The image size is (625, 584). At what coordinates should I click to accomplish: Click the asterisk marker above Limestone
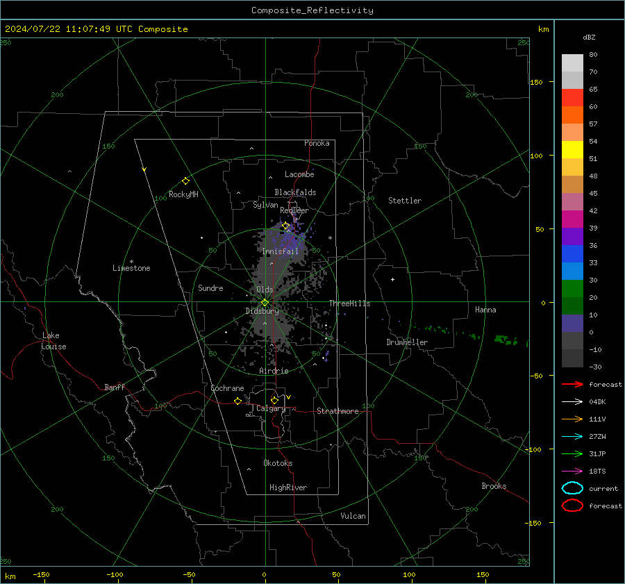coord(131,262)
